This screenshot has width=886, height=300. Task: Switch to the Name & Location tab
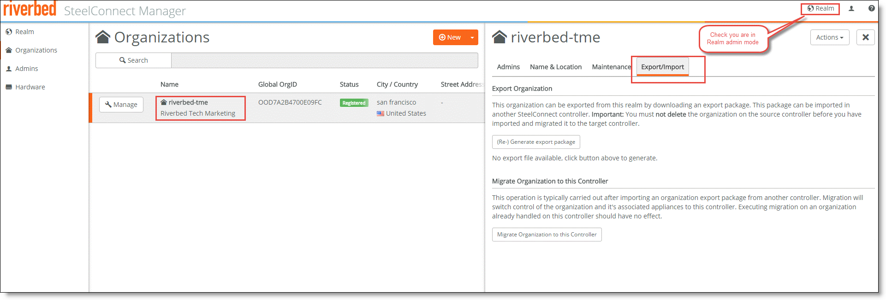pyautogui.click(x=556, y=67)
